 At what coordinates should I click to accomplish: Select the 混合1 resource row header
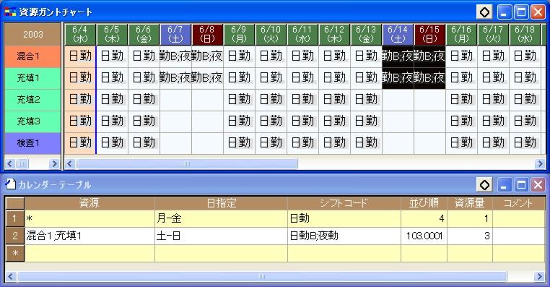click(32, 56)
